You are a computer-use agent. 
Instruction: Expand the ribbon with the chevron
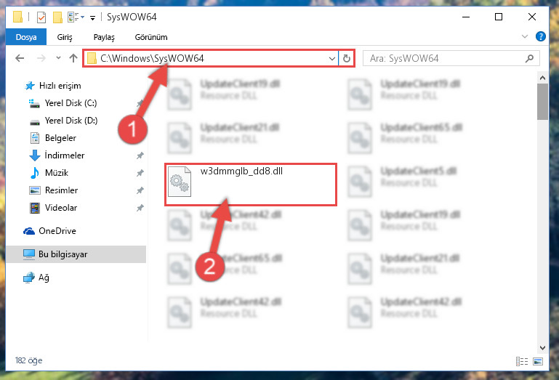(x=524, y=36)
